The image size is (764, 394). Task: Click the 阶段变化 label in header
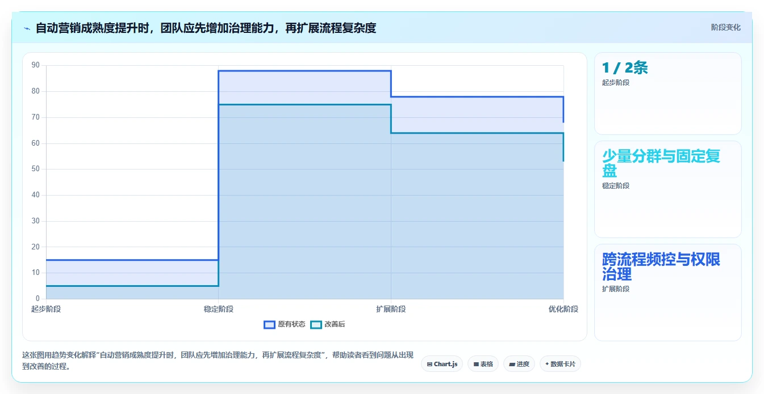[725, 27]
